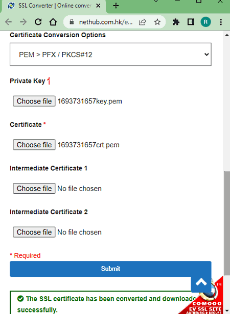Choose file for Intermediate Certificate 1
The height and width of the screenshot is (314, 230).
coord(34,189)
